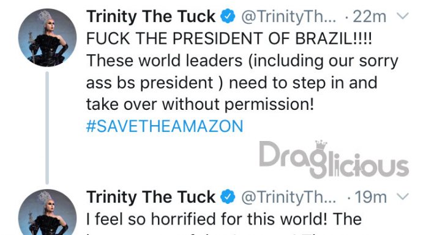Viewport: 426px width, 235px height.
Task: Open tweet starting 'I feel so horrified'
Action: tap(224, 219)
